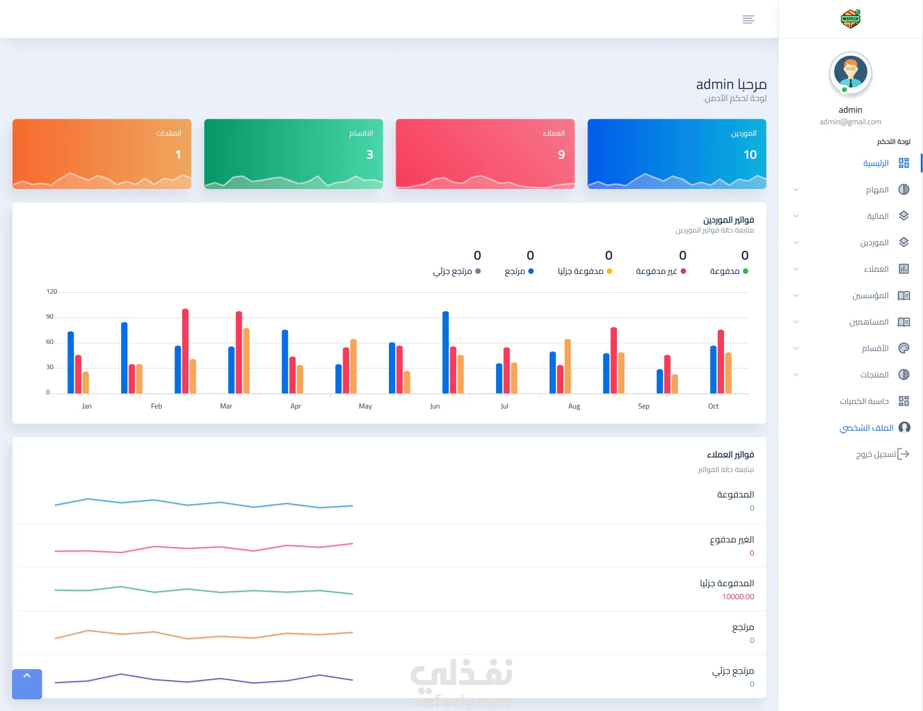Click the InStock logo icon
Image resolution: width=923 pixels, height=711 pixels.
(x=850, y=19)
